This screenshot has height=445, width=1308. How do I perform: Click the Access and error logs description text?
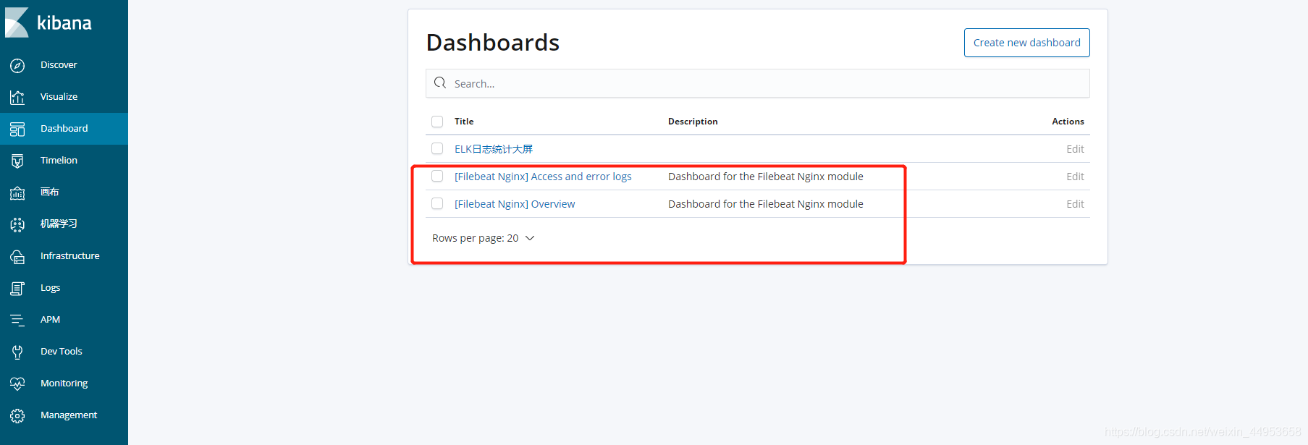[x=766, y=177]
